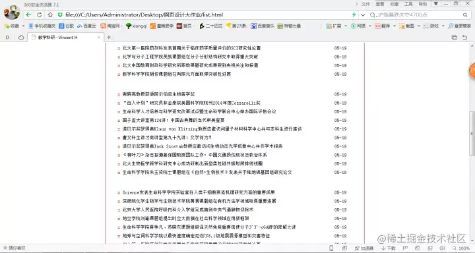Open the 工具 menu
The width and height of the screenshot is (475, 253).
[x=408, y=4]
